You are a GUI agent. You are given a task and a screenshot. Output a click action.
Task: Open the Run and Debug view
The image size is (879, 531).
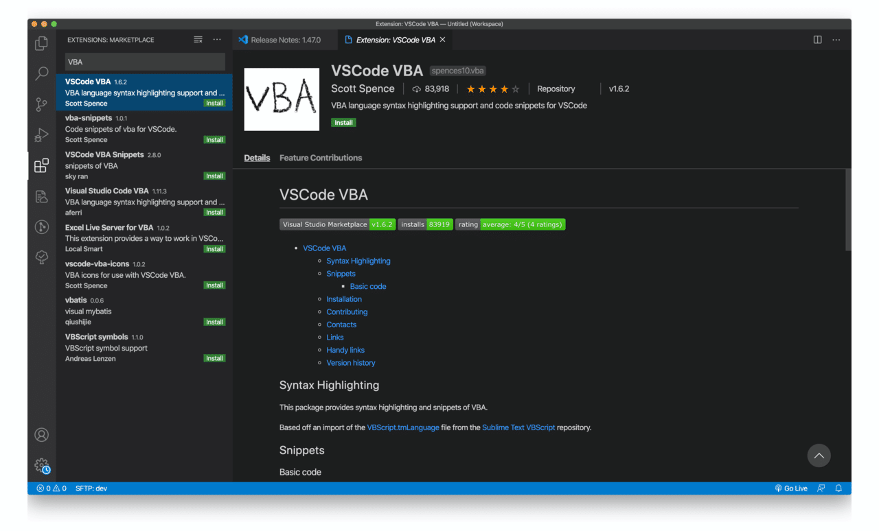[x=42, y=135]
